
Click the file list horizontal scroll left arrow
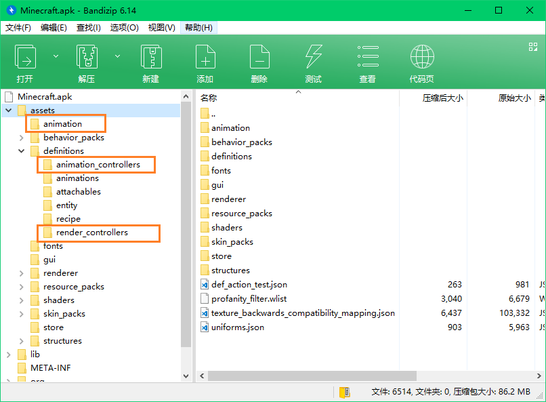[202, 376]
